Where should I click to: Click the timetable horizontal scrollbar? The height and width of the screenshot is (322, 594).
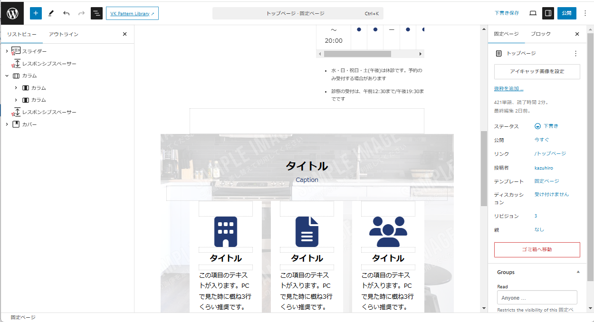(x=357, y=54)
